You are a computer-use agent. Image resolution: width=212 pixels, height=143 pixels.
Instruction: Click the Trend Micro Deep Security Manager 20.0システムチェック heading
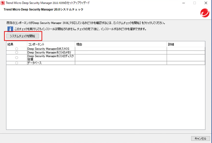tap(43, 10)
